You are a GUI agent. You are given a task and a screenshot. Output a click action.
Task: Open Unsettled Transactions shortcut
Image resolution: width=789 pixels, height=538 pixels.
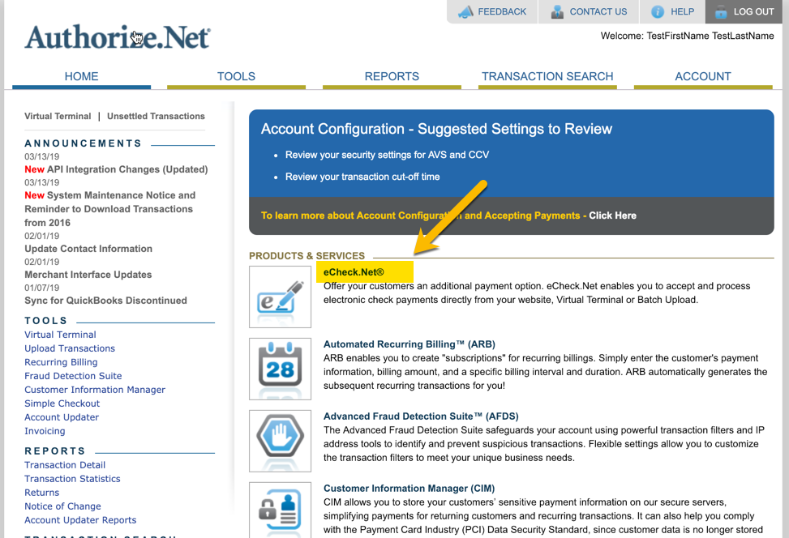[156, 116]
